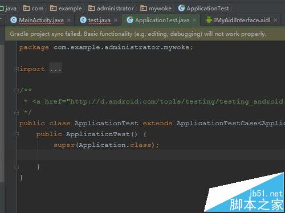Open the IMyAidlInterface.aidl tab
This screenshot has width=285, height=213.
[x=242, y=20]
